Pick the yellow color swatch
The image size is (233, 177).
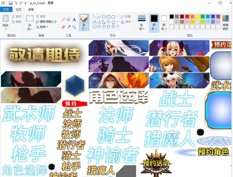tap(197, 16)
